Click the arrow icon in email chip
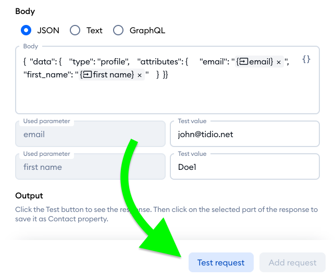The image size is (335, 280). 243,62
